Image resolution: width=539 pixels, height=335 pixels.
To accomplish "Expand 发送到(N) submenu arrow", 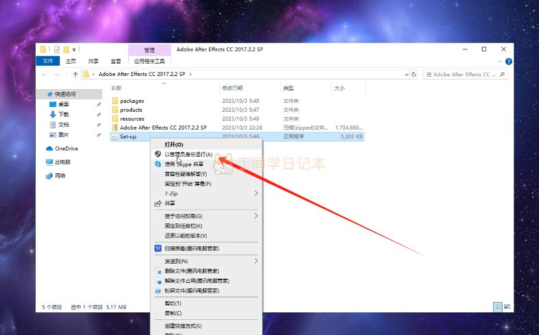I will [x=255, y=261].
